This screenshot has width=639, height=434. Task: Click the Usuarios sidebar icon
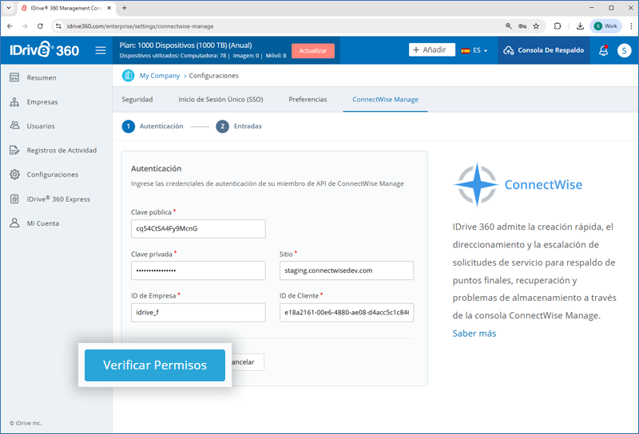pyautogui.click(x=14, y=126)
